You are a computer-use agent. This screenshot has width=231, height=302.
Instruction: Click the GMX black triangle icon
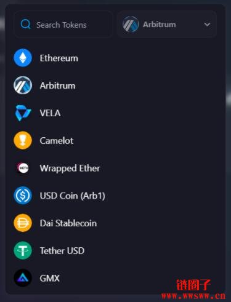(x=23, y=278)
